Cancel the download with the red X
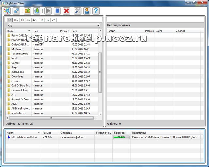This screenshot has width=209, height=167. click(66, 11)
